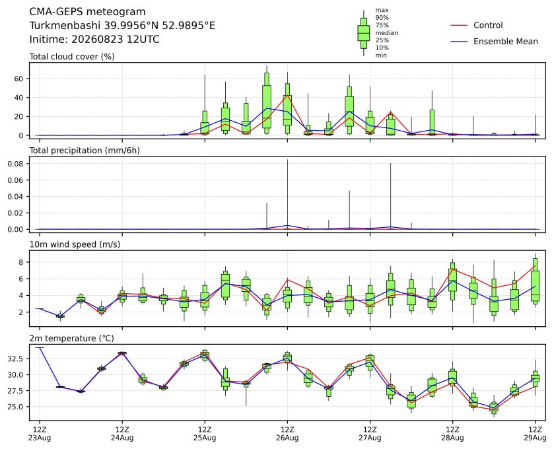Click the '75%' percentile legend label
Viewport: 554px width, 449px height.
(382, 25)
